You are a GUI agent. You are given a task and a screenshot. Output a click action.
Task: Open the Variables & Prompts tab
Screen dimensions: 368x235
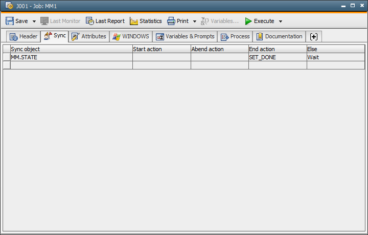click(185, 37)
